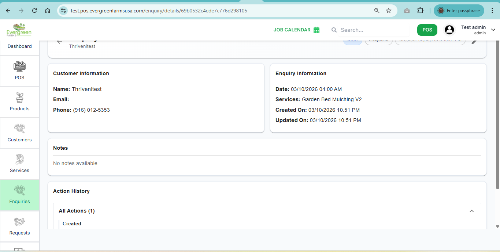Open Chrome's three-dot menu
500x252 pixels.
[492, 11]
